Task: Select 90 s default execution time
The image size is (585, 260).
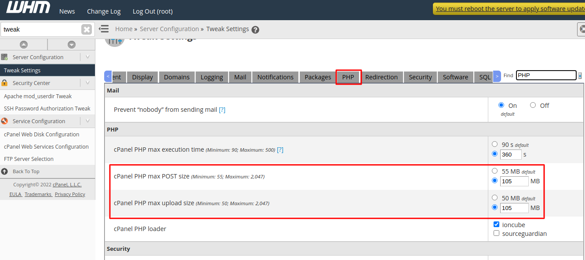Action: (x=495, y=144)
